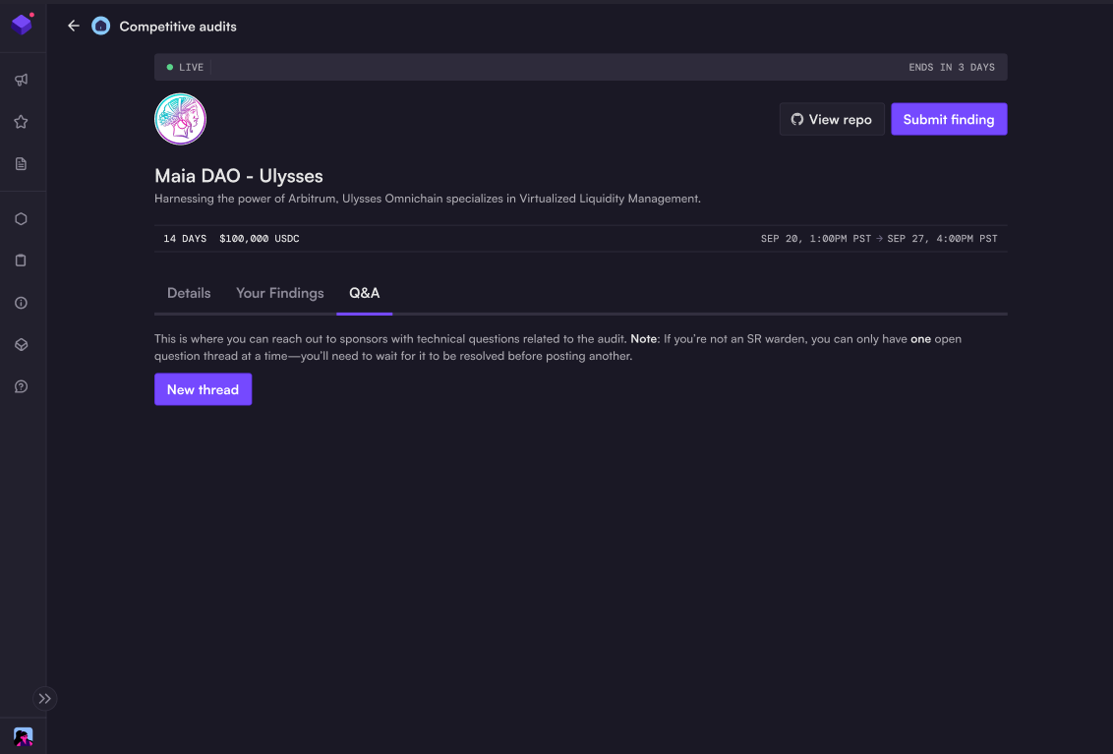1113x754 pixels.
Task: Click the Maia DAO circular logo
Action: [180, 119]
